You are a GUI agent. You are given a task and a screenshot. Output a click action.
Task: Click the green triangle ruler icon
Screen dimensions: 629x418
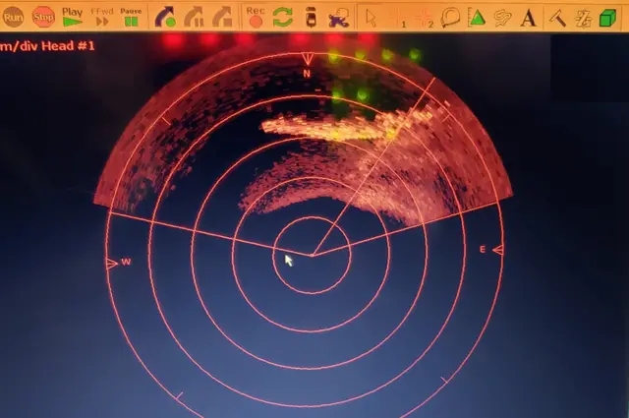[x=477, y=17]
